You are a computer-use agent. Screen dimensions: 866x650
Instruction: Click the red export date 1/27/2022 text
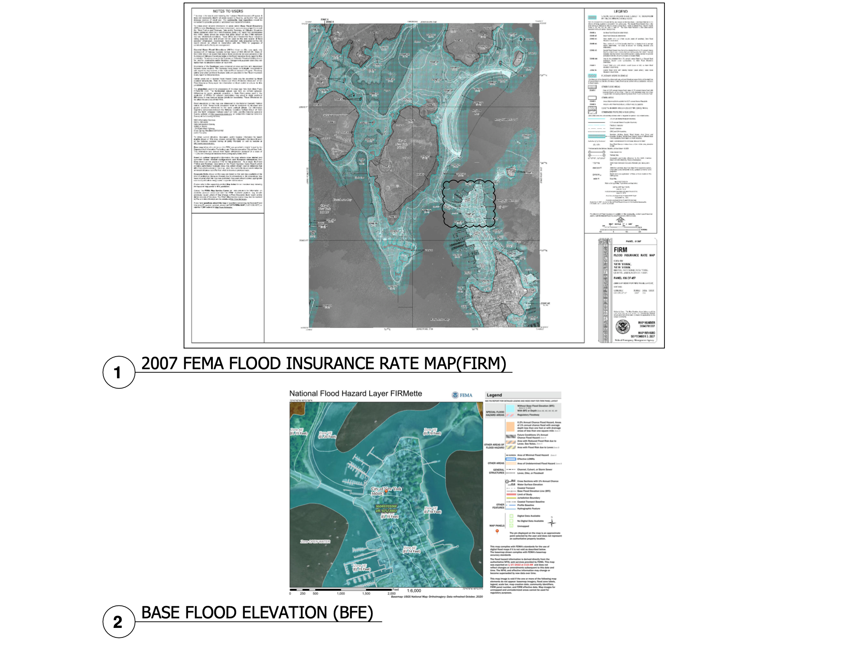(521, 565)
